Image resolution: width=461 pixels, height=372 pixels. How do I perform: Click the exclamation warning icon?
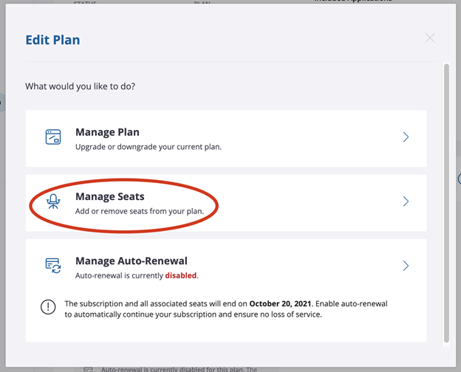pos(48,308)
